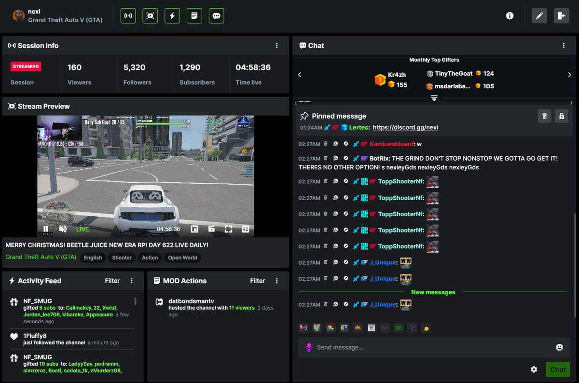Select the Action tag
The image size is (579, 383).
click(150, 258)
